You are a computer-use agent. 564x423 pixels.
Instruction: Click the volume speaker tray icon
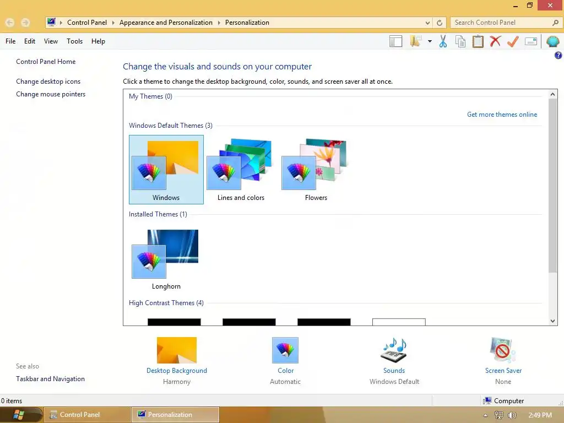(x=512, y=415)
